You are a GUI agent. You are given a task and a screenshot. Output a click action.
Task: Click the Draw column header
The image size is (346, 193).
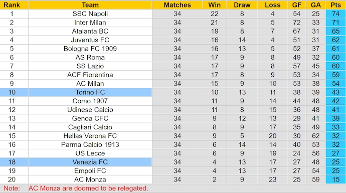[242, 5]
